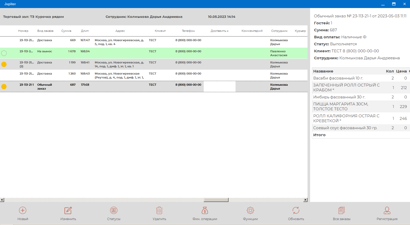Image resolution: width=410 pixels, height=225 pixels.
Task: Select item Имбирь фасованный 30 г.
Action: [x=361, y=97]
